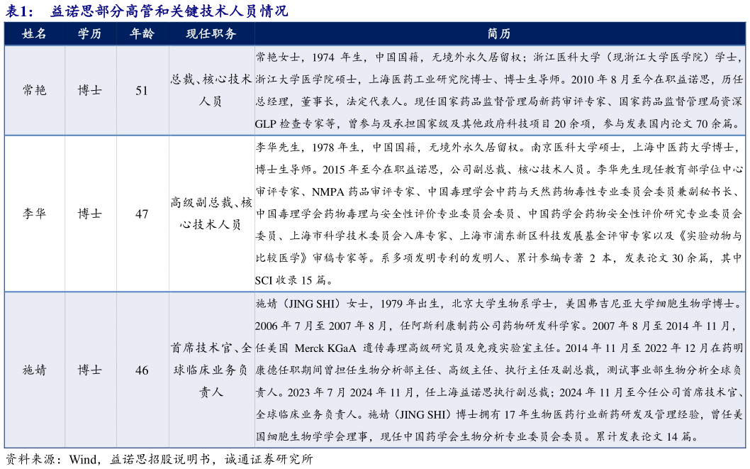Click 施婧's age value 46

point(142,369)
